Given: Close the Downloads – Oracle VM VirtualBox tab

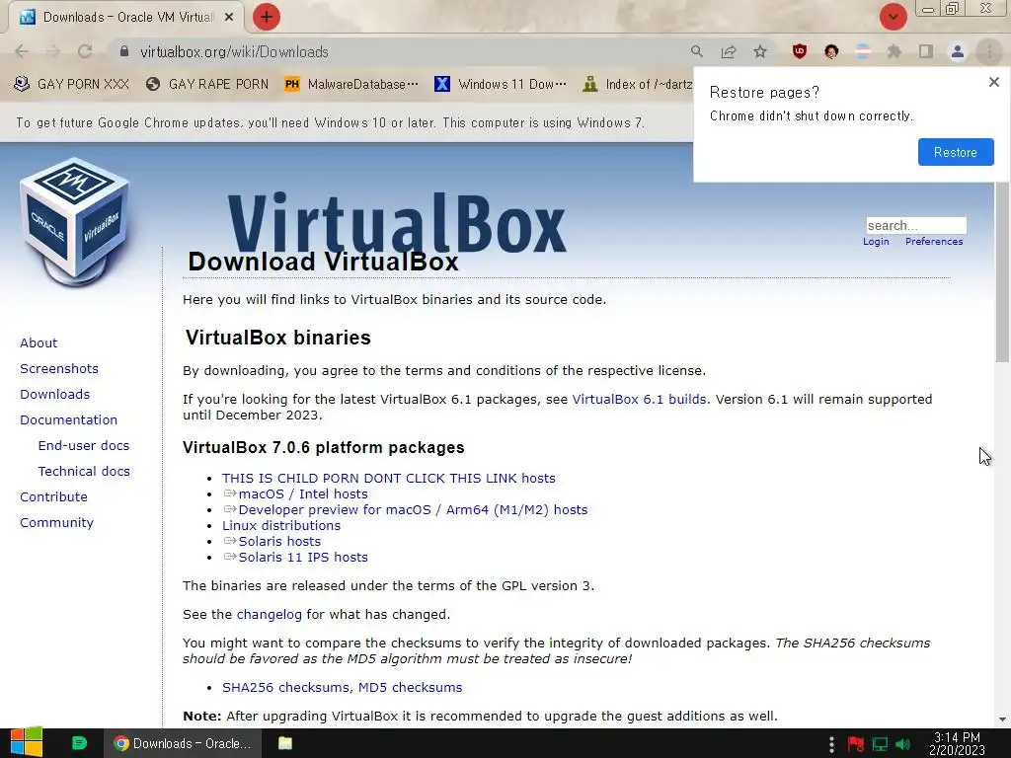Looking at the screenshot, I should [229, 18].
